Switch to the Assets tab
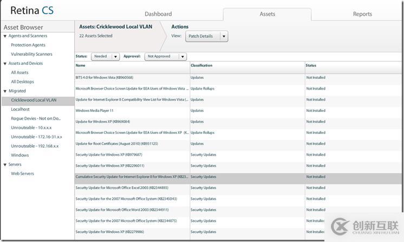Image resolution: width=404 pixels, height=242 pixels. 267,14
